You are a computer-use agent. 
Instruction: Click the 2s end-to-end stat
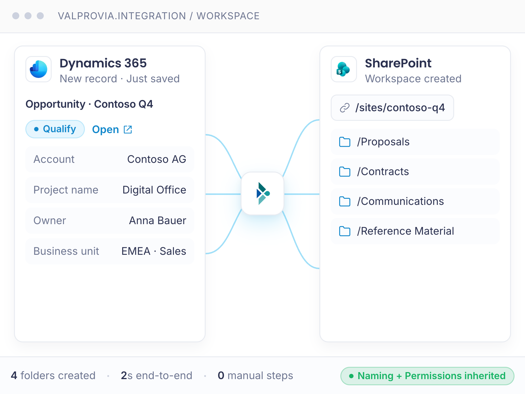pyautogui.click(x=157, y=376)
